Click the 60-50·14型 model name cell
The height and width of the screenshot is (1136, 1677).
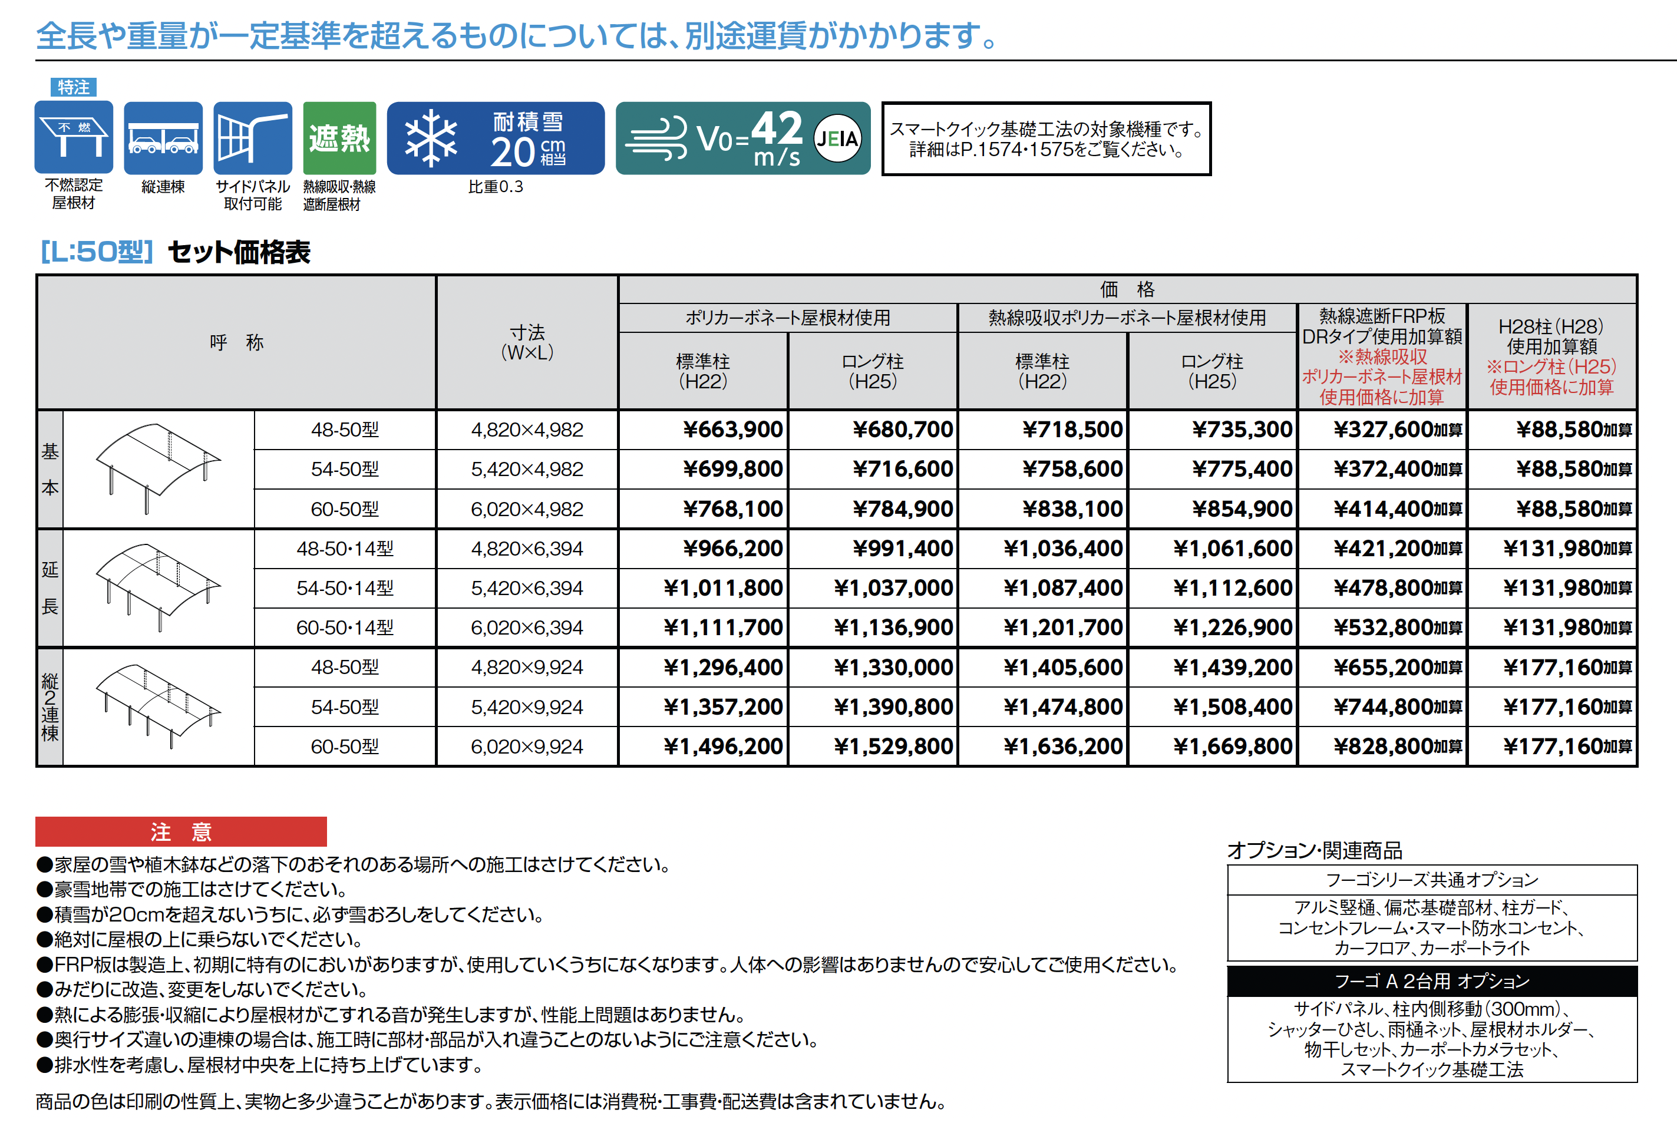click(x=345, y=627)
